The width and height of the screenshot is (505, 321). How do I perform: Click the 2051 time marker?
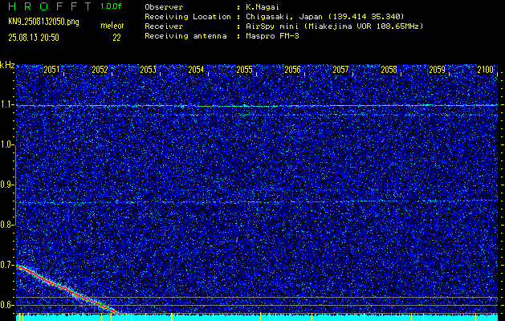click(51, 70)
